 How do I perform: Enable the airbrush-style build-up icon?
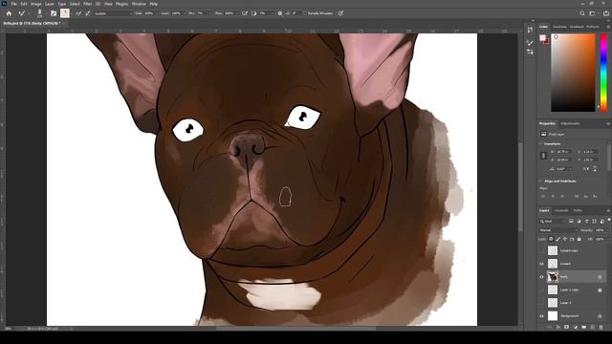tap(245, 13)
